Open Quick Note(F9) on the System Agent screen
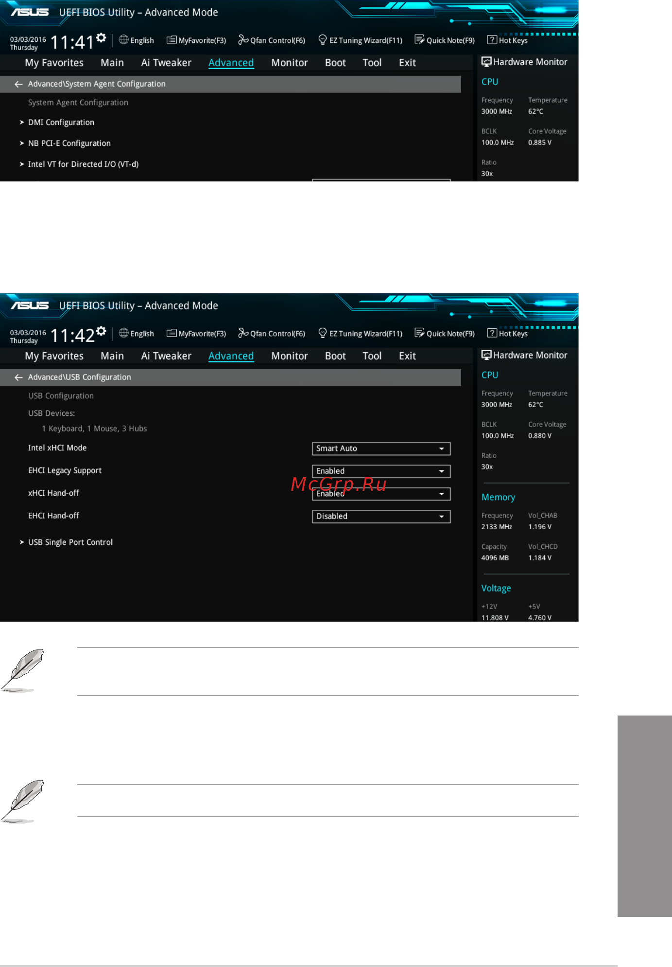The image size is (672, 967). 445,40
